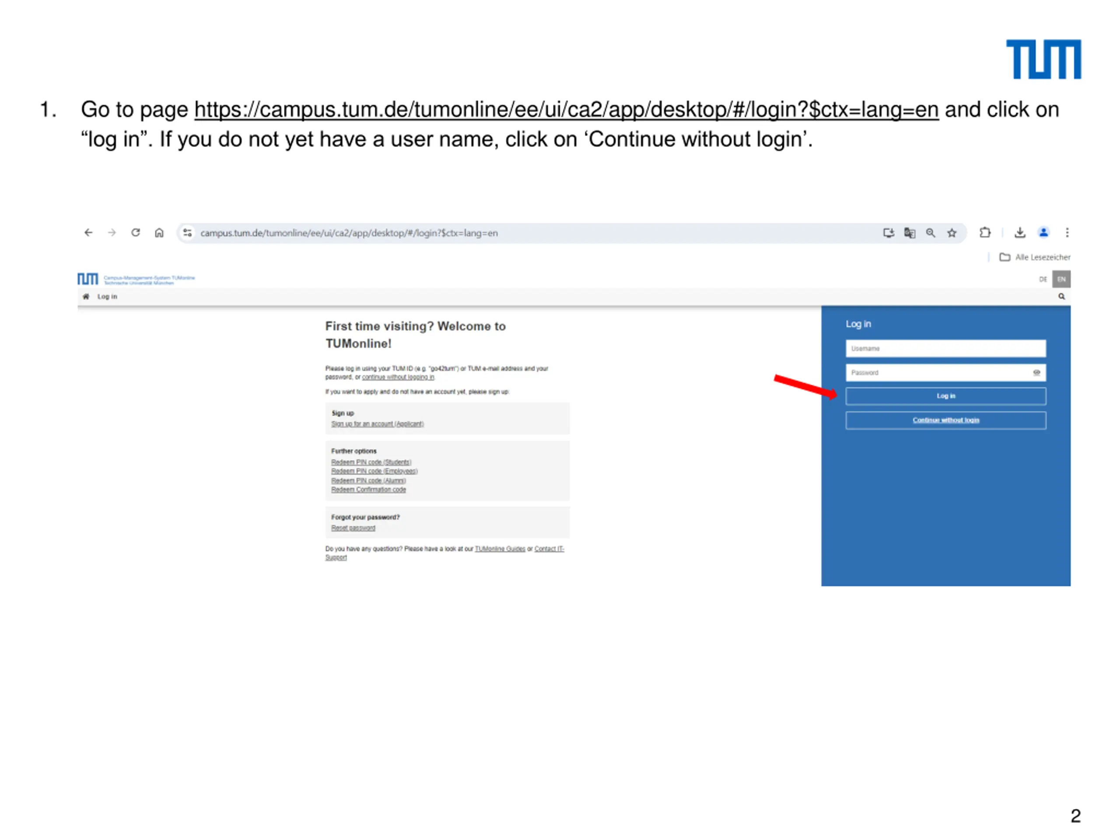This screenshot has height=840, width=1120.
Task: Switch language to DE
Action: click(1043, 279)
